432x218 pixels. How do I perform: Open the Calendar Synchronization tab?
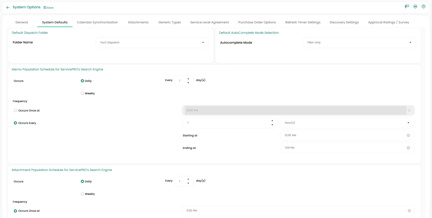pos(97,22)
